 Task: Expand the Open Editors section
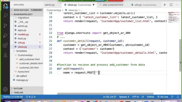[x=27, y=10]
